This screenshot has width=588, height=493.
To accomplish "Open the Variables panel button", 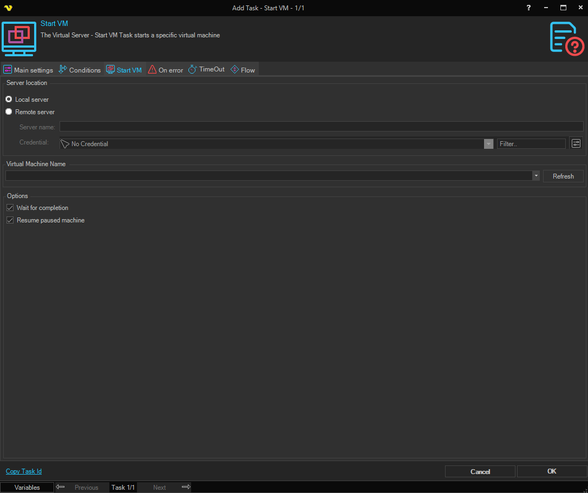I will 27,487.
